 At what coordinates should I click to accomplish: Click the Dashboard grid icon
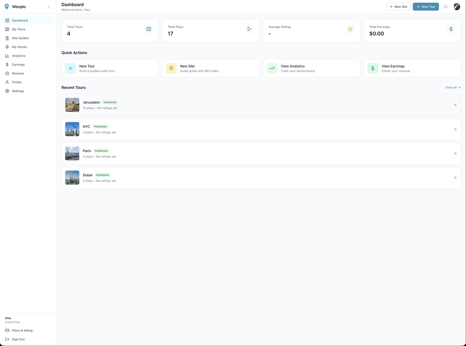(x=7, y=20)
